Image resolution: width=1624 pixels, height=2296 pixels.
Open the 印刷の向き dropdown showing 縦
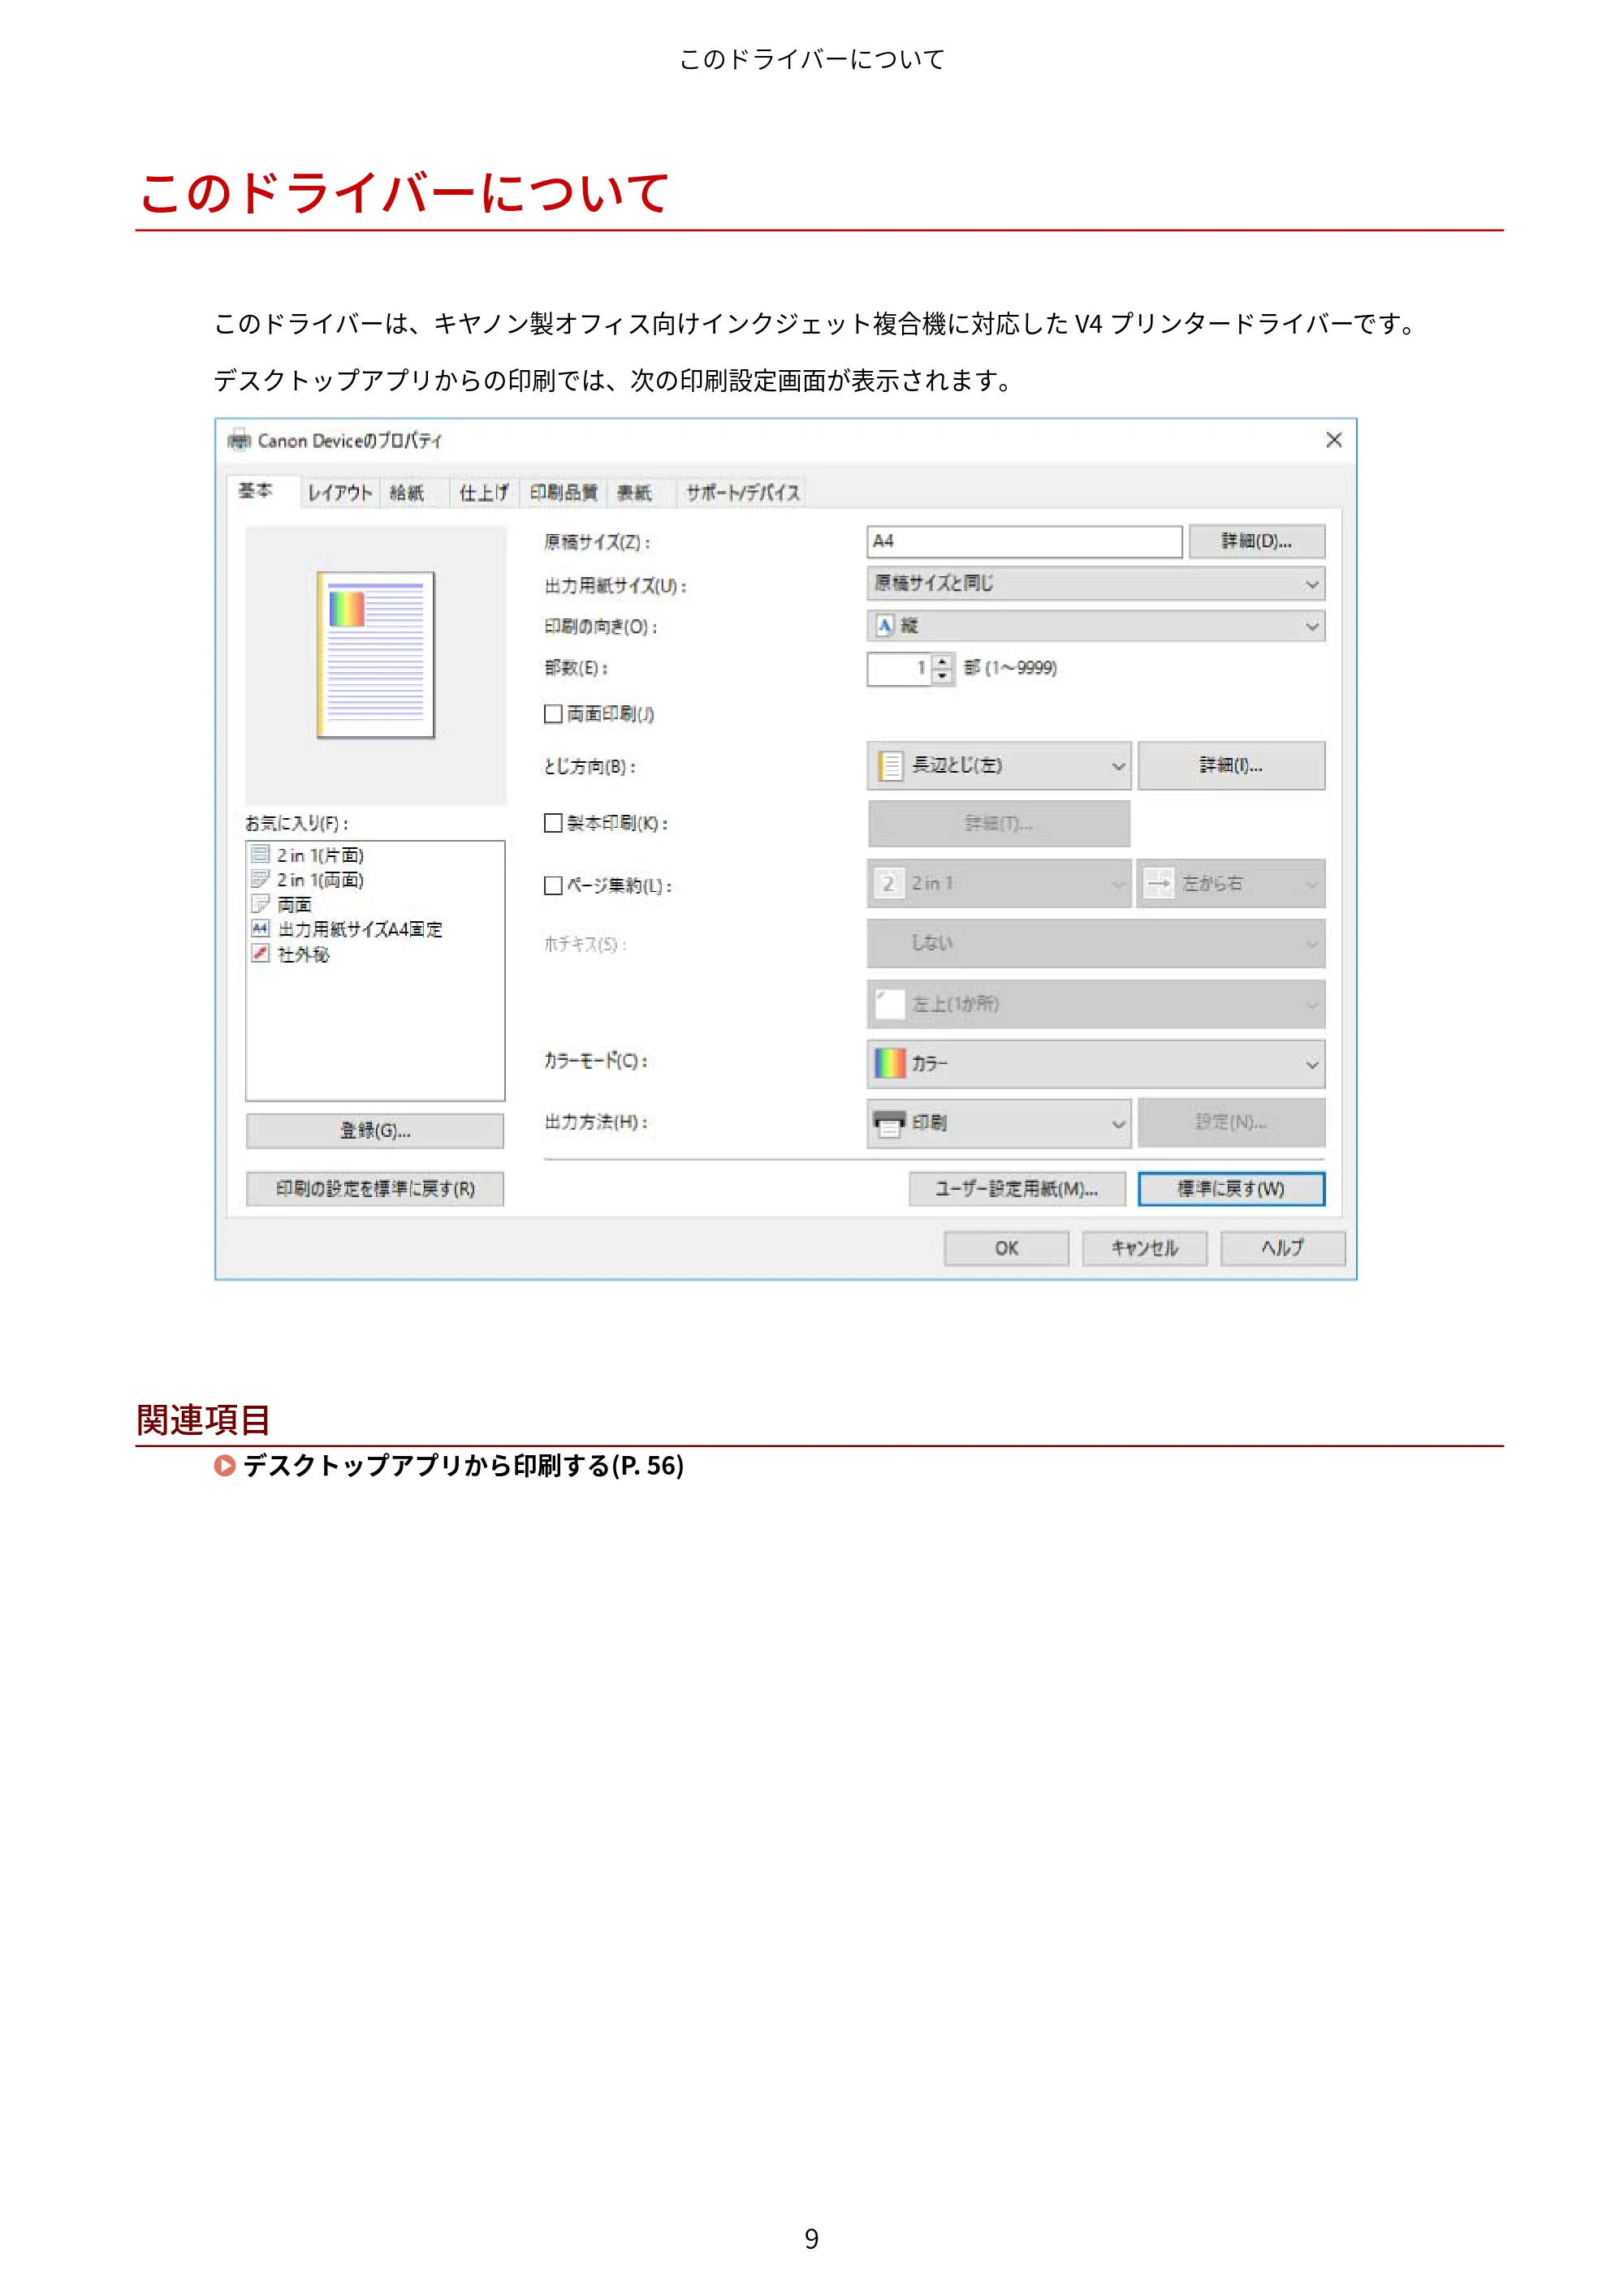coord(1095,626)
